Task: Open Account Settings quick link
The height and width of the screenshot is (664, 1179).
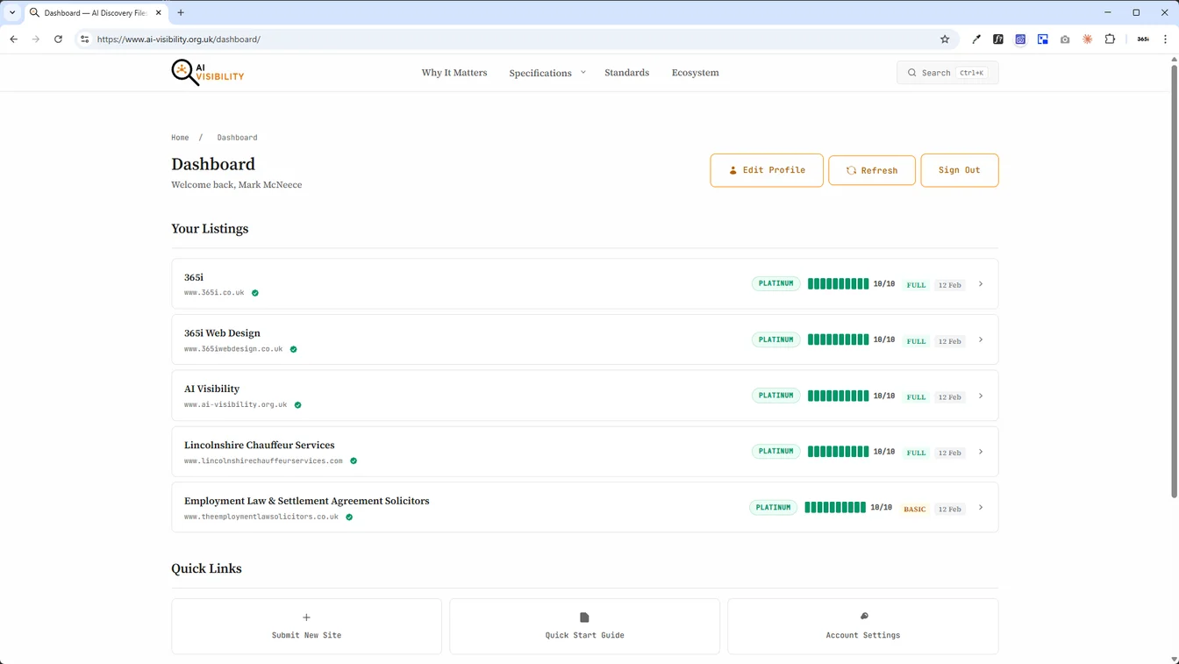Action: click(863, 626)
